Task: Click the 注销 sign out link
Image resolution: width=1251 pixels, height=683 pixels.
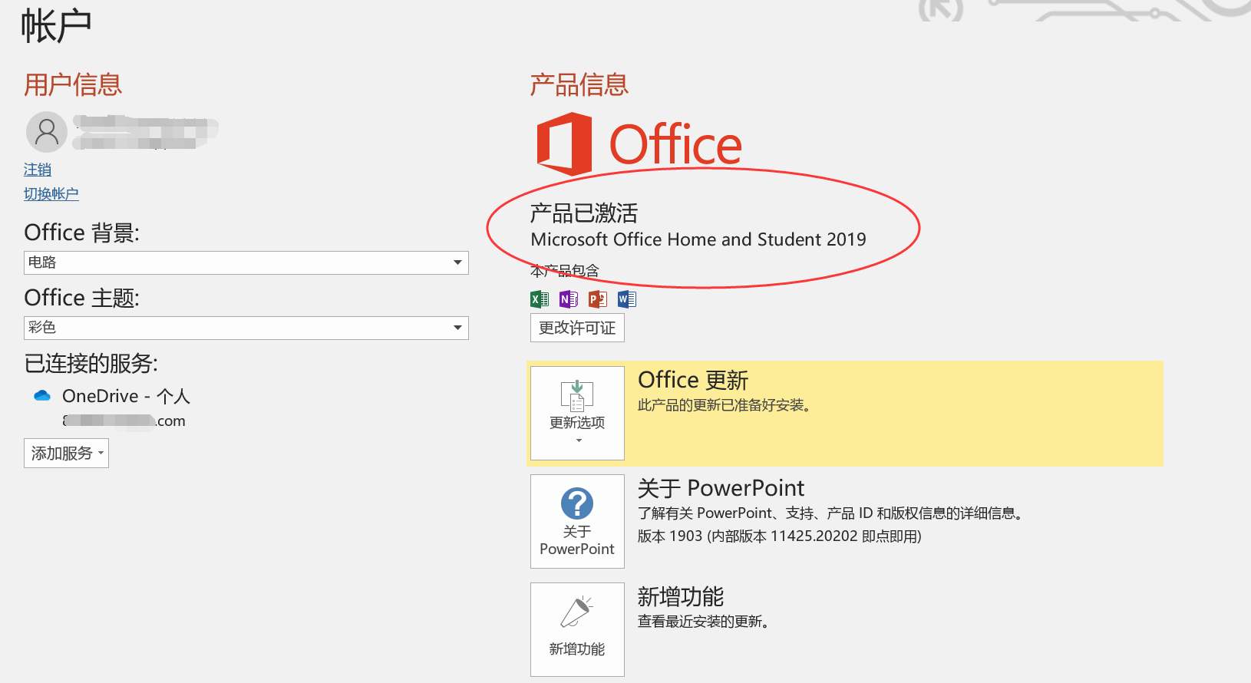Action: point(38,170)
